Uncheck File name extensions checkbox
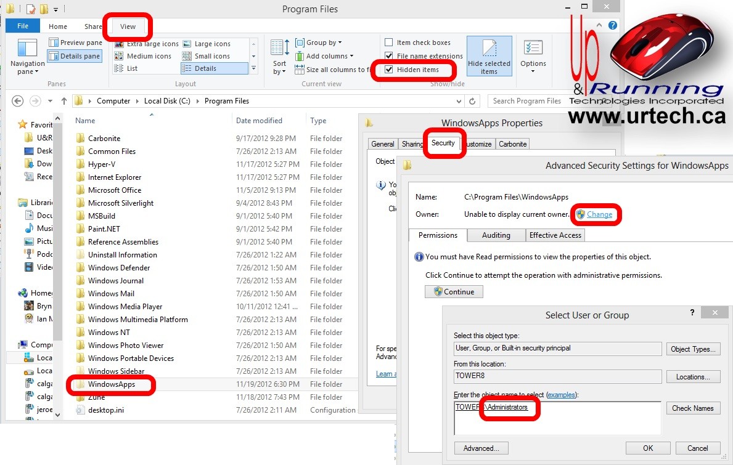Viewport: 733px width, 465px height. pyautogui.click(x=389, y=56)
